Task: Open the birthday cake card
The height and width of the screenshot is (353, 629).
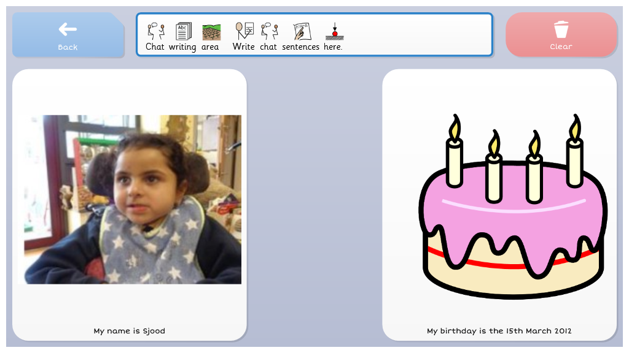Action: [499, 205]
